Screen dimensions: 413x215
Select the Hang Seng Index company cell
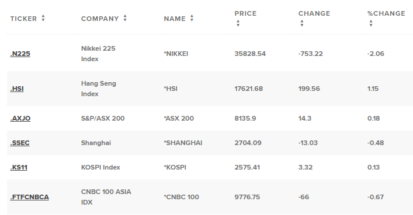click(x=99, y=89)
